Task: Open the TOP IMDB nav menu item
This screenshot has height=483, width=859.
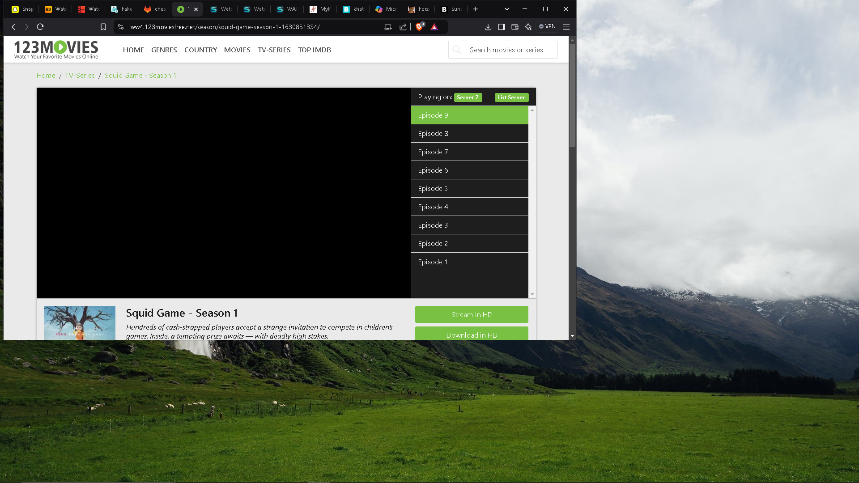Action: point(315,50)
